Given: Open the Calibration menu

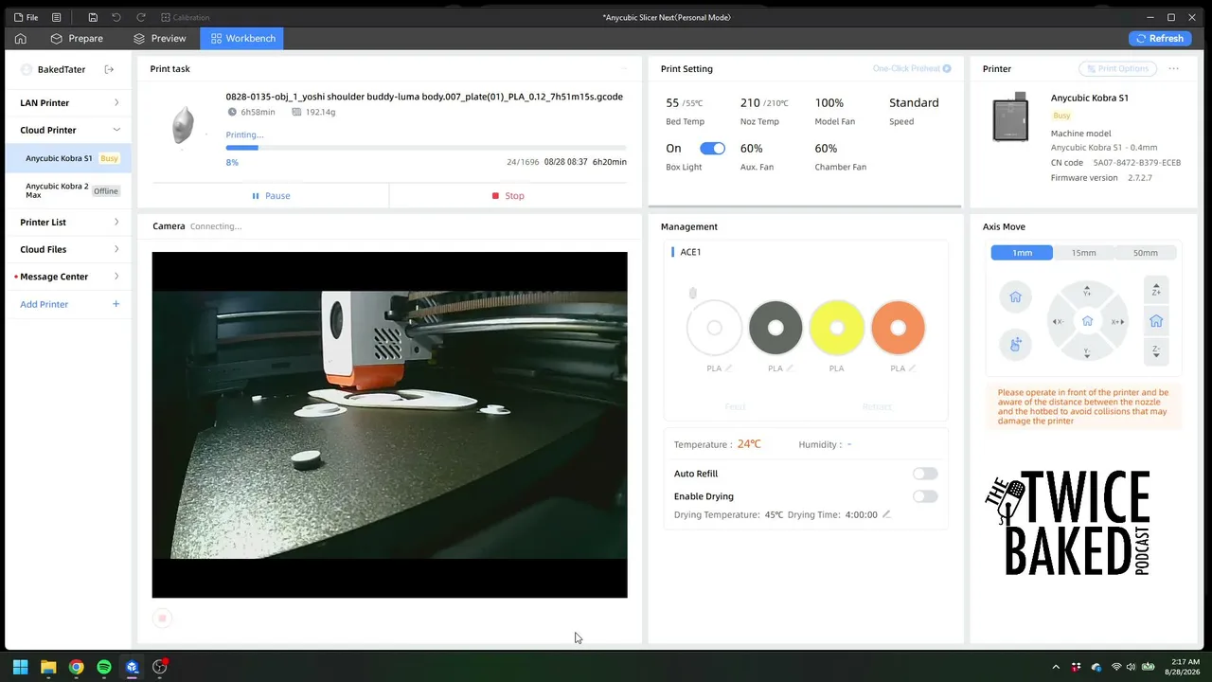Looking at the screenshot, I should click(x=186, y=17).
